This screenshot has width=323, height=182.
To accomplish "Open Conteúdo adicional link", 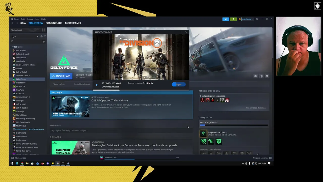I will click(x=82, y=84).
